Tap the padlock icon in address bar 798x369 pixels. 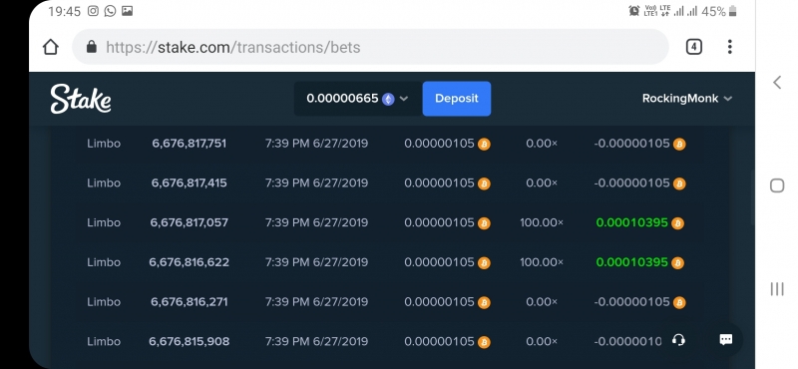92,47
